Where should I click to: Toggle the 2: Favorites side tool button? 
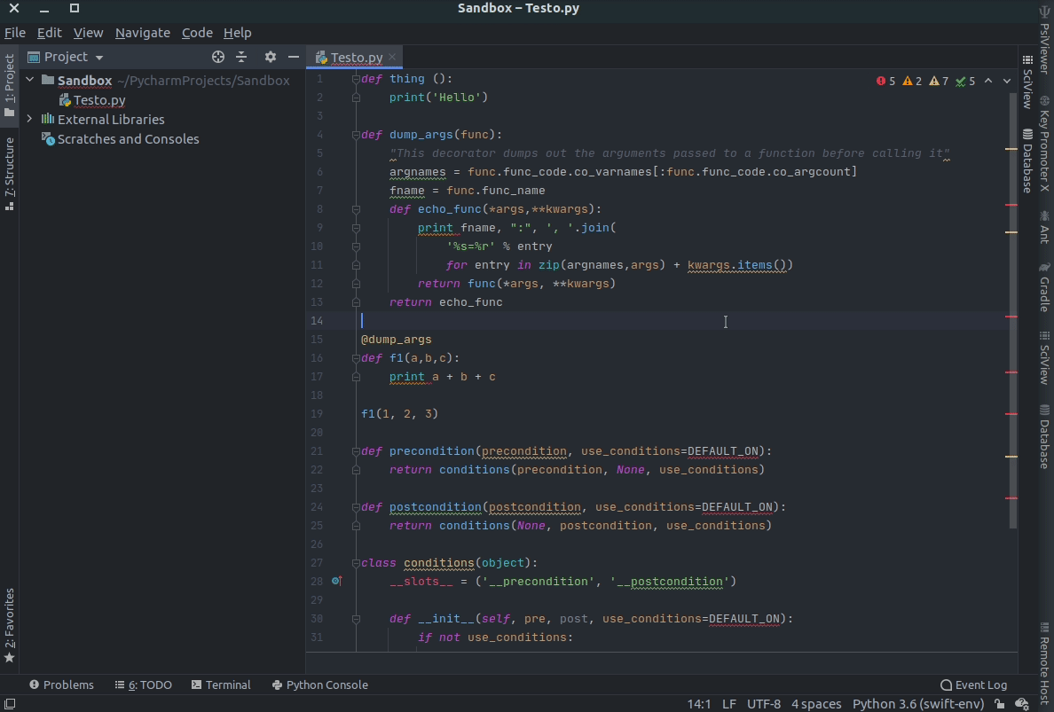(x=10, y=625)
